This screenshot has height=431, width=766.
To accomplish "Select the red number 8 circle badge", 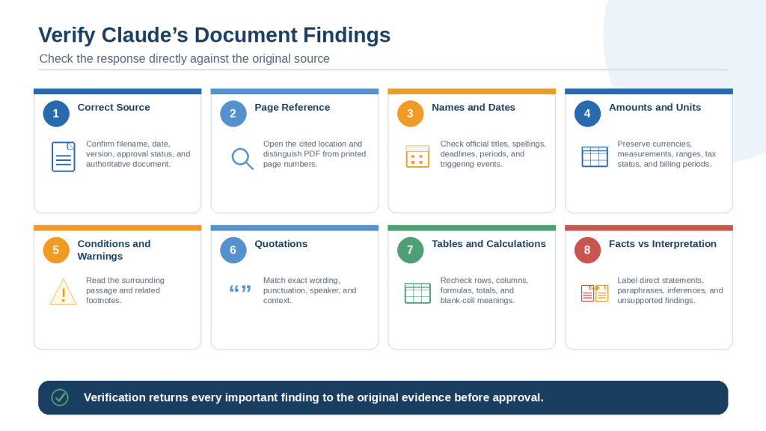I will coord(587,250).
